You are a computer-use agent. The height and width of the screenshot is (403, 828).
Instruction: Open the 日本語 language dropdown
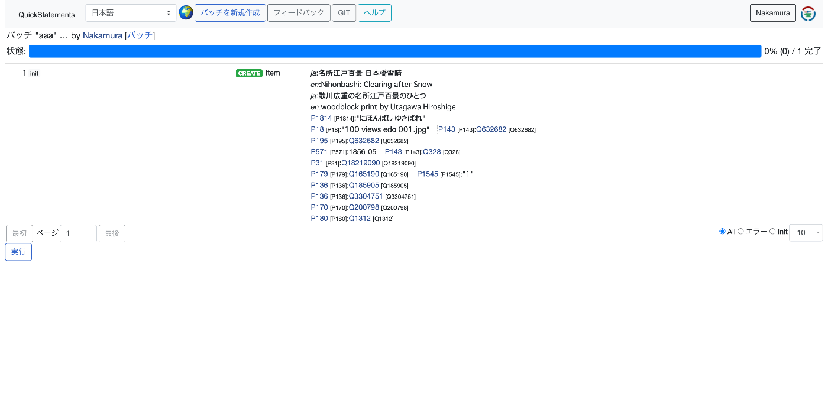(x=131, y=12)
